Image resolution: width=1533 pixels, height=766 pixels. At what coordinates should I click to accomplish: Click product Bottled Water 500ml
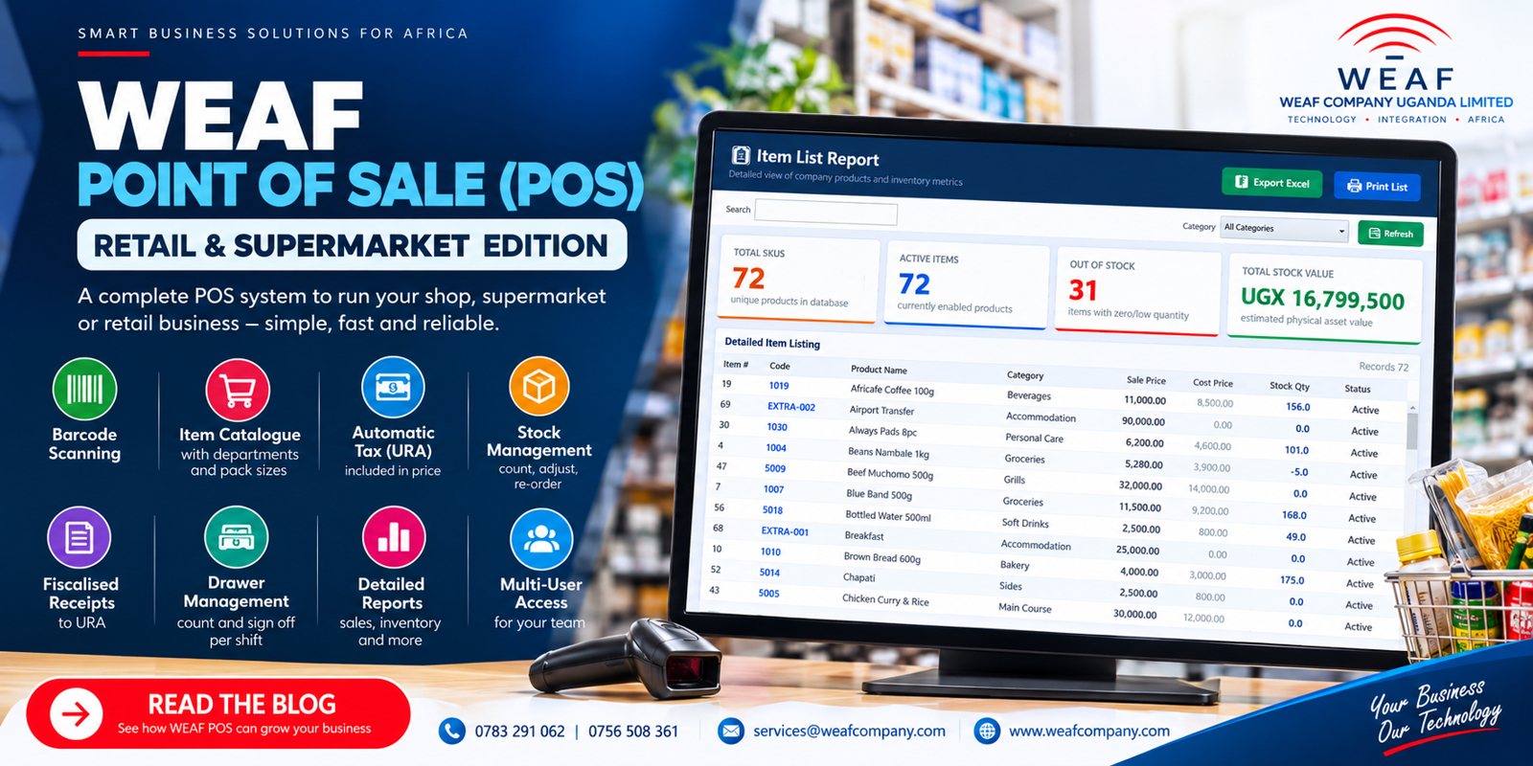click(888, 516)
